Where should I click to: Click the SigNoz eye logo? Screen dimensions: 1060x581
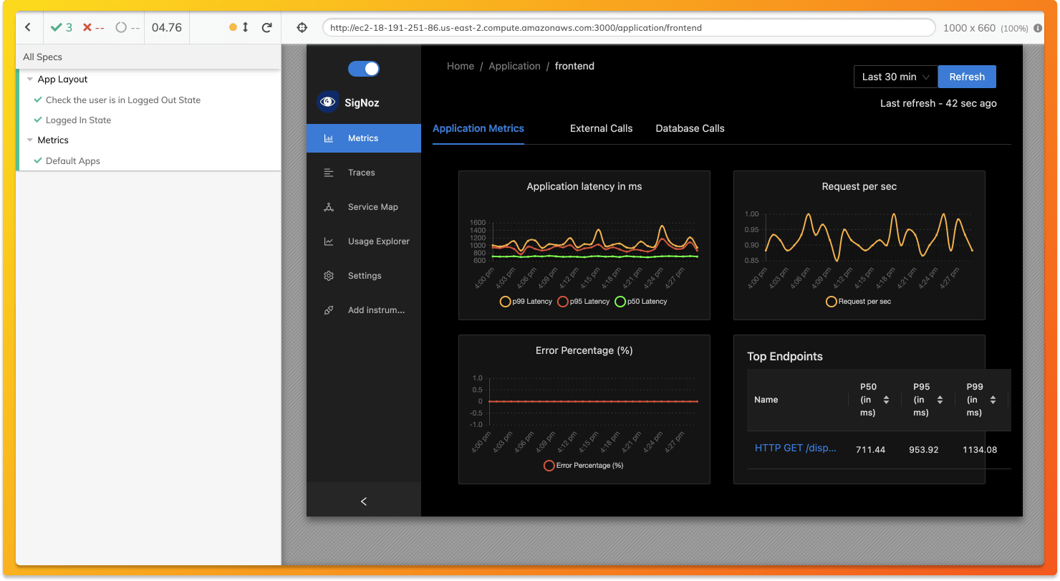(x=328, y=102)
